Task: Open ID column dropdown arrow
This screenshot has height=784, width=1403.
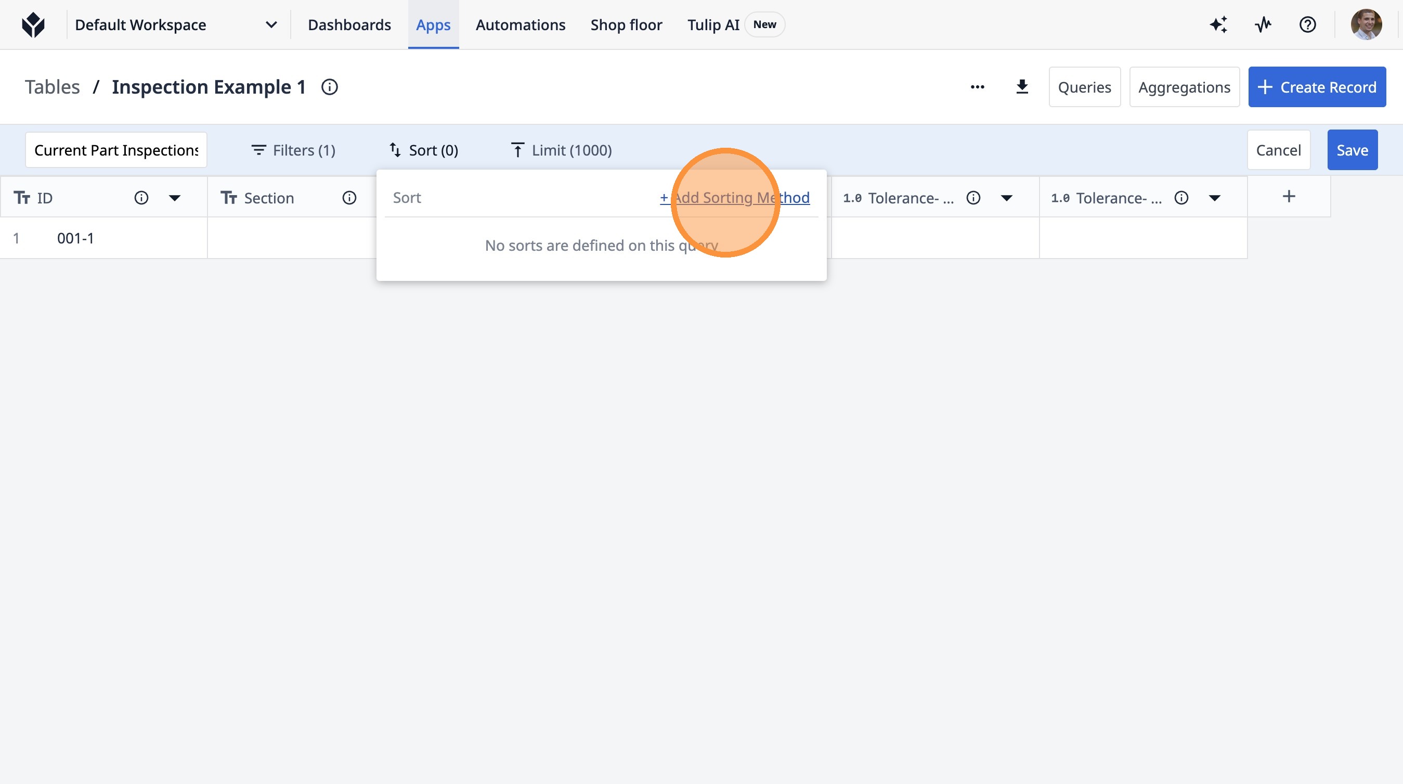Action: 174,198
